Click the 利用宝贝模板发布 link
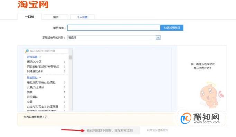This screenshot has height=137, width=236. 157,130
